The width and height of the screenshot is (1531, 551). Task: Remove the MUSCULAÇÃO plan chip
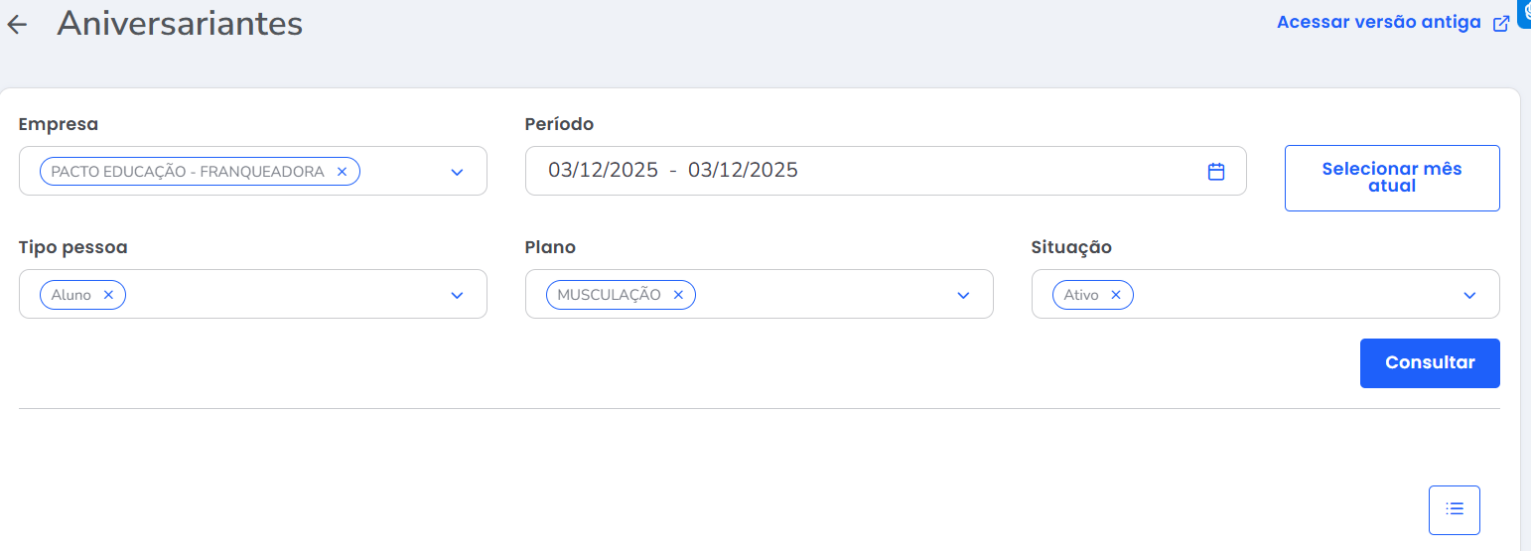point(679,295)
